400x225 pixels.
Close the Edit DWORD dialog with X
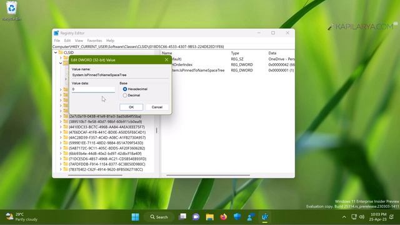pos(166,60)
